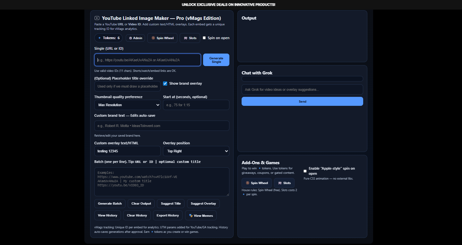
Task: Play Slots in the Add-Ons & Games panel
Action: 284,183
